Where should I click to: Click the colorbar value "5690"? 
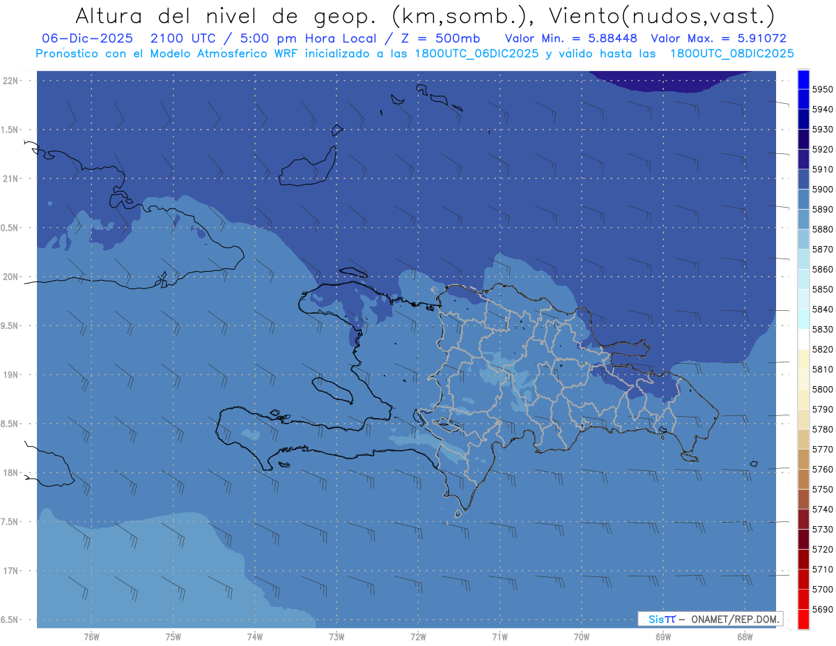point(823,609)
